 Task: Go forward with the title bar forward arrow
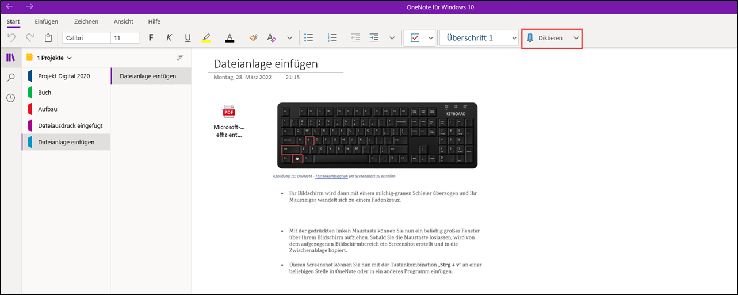pyautogui.click(x=30, y=6)
